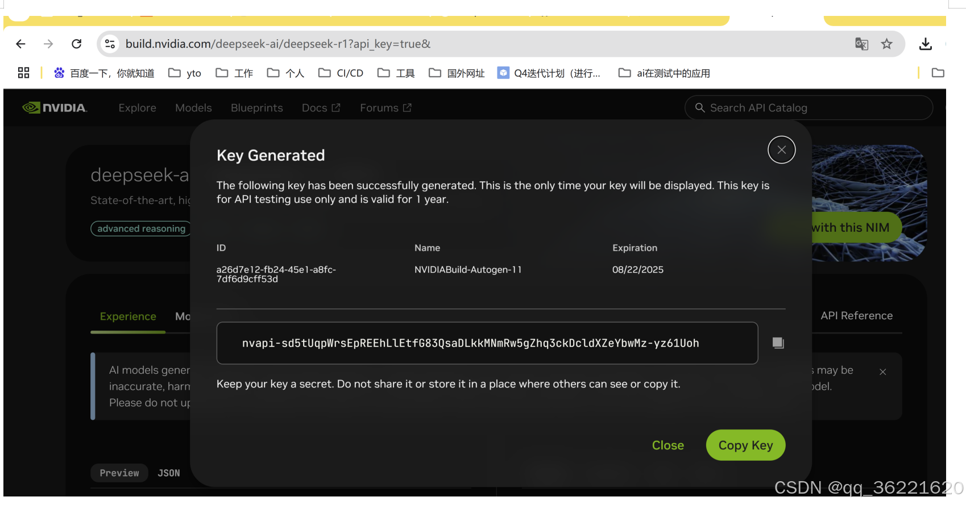966x505 pixels.
Task: Open the Docs external link
Action: pos(321,108)
